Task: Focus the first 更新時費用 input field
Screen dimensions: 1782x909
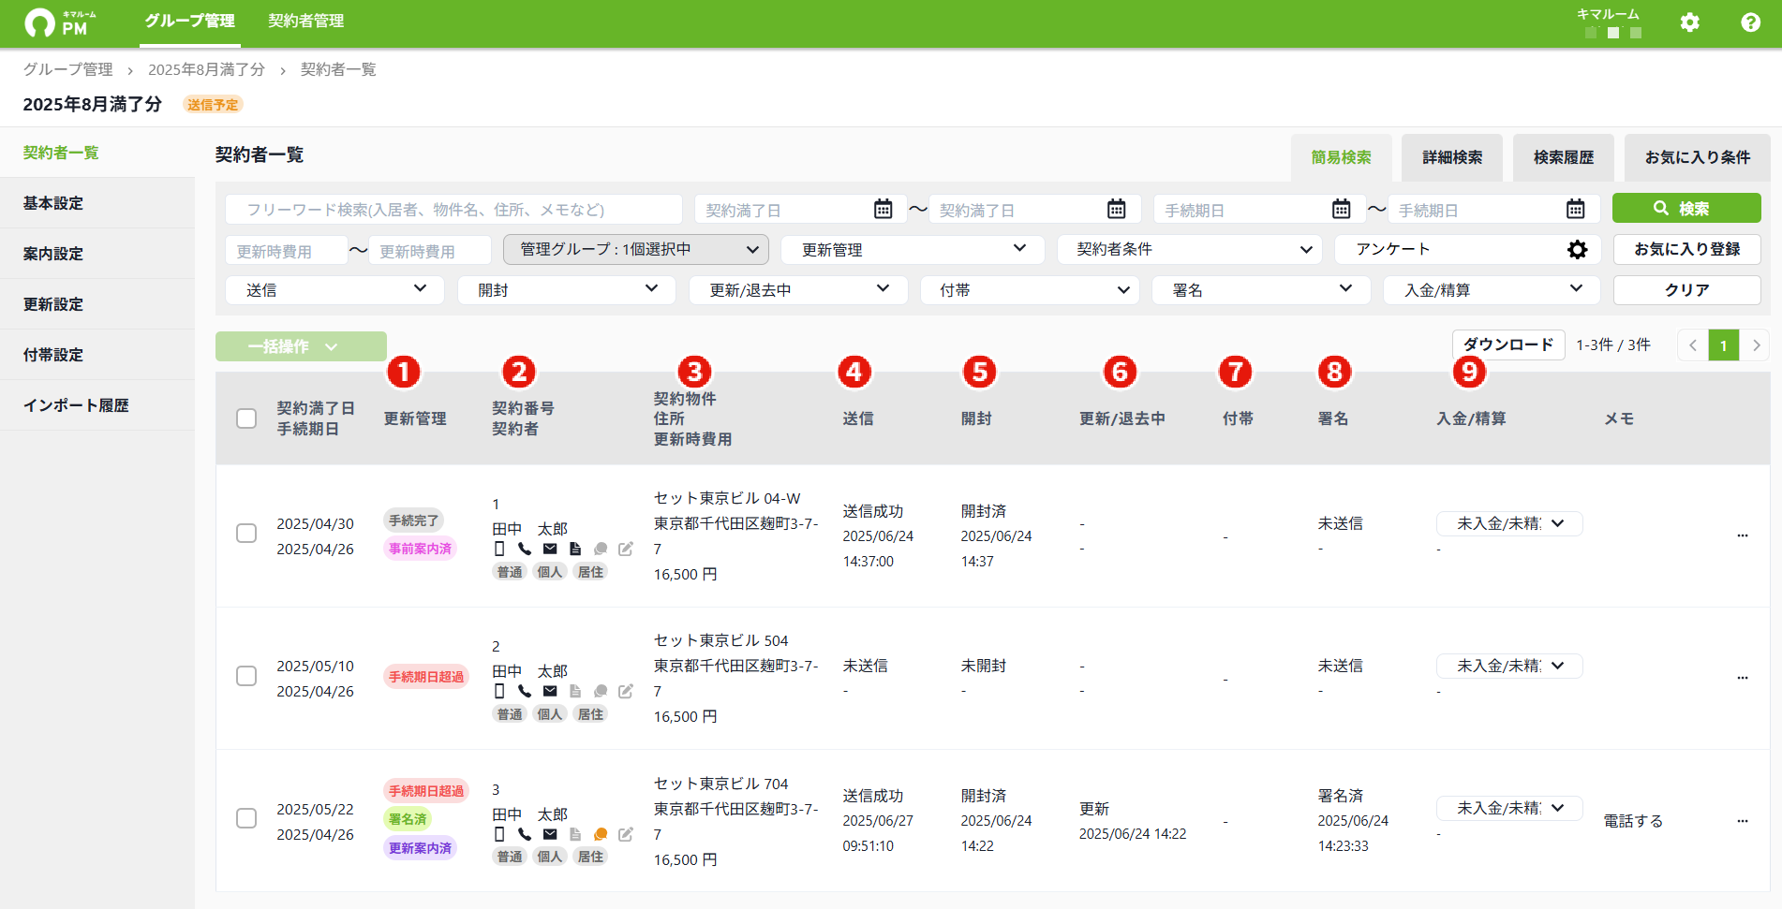Action: pos(286,251)
